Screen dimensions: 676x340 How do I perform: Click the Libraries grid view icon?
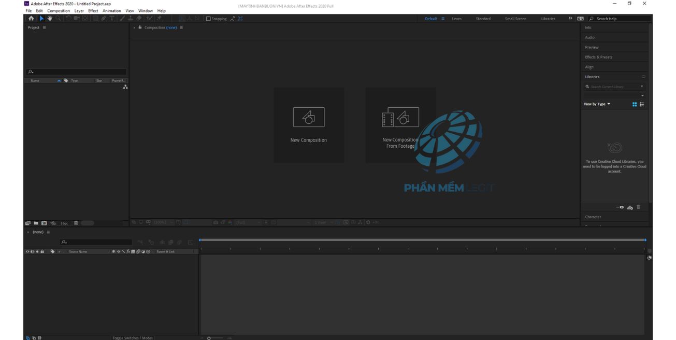[x=635, y=104]
